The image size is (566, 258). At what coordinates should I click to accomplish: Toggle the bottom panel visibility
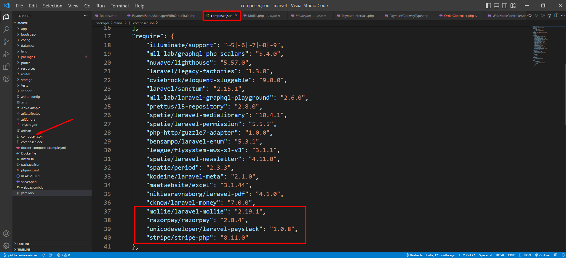(x=497, y=6)
